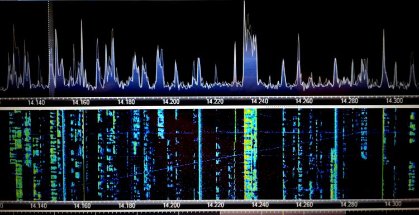Click 14.200 on the scale below the waterfall
Viewport: 419px width, 215px height.
[171, 206]
